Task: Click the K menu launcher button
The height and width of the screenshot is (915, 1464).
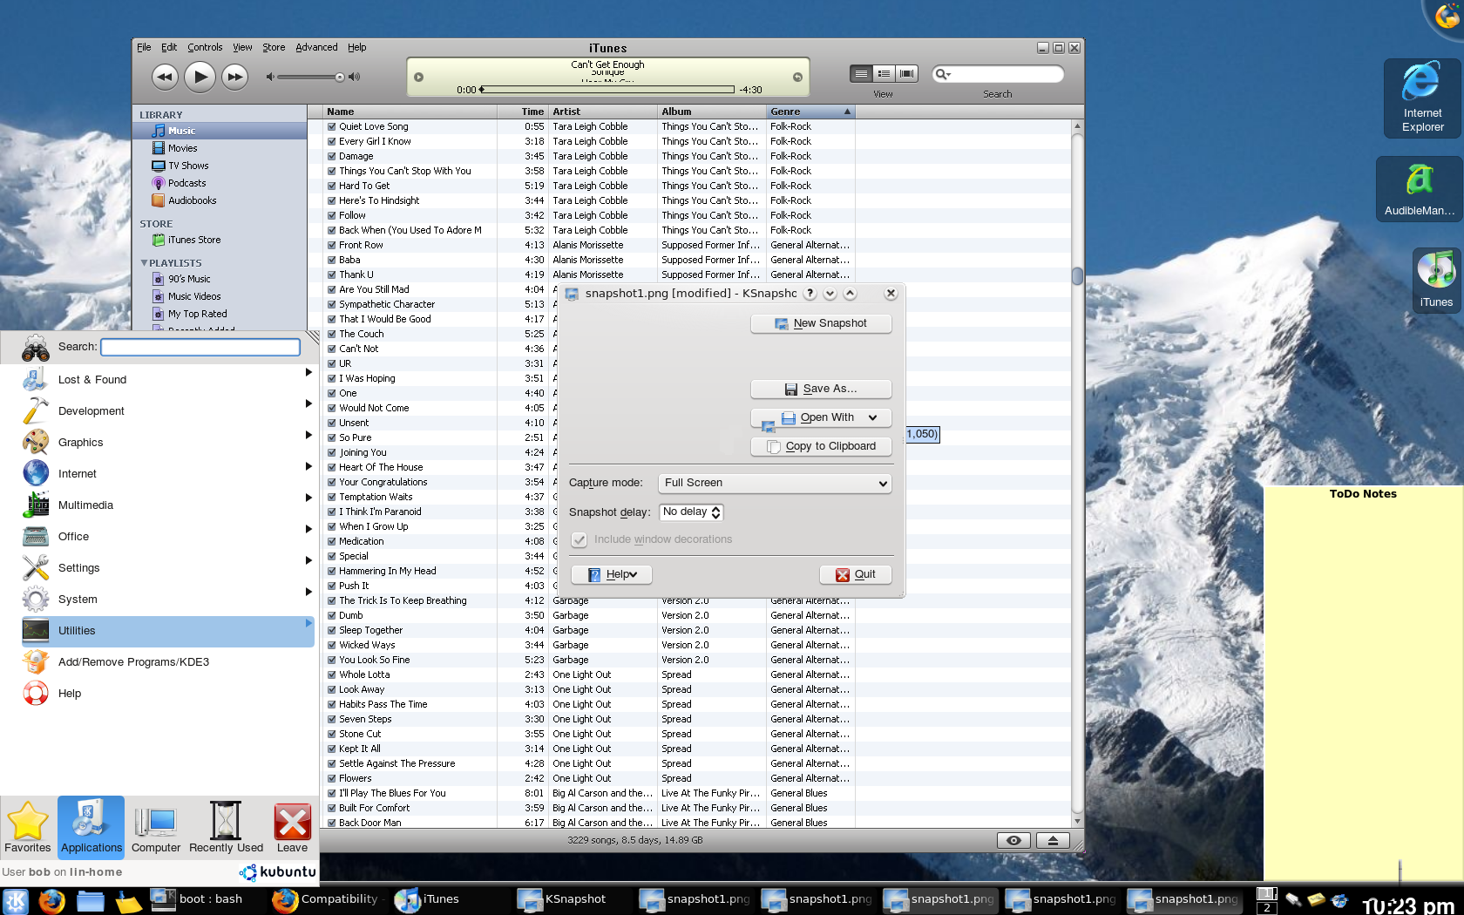Action: (16, 900)
